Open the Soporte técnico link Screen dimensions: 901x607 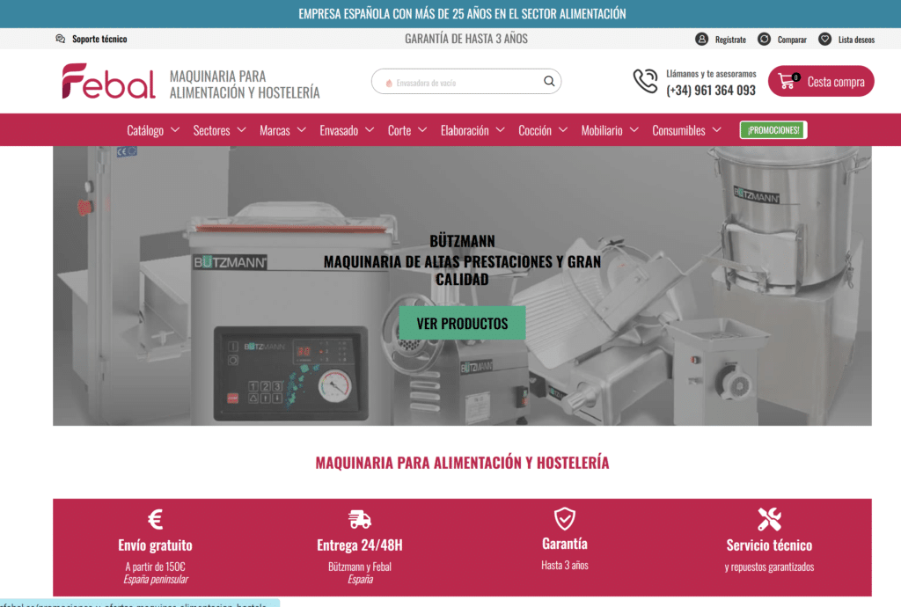pos(99,39)
